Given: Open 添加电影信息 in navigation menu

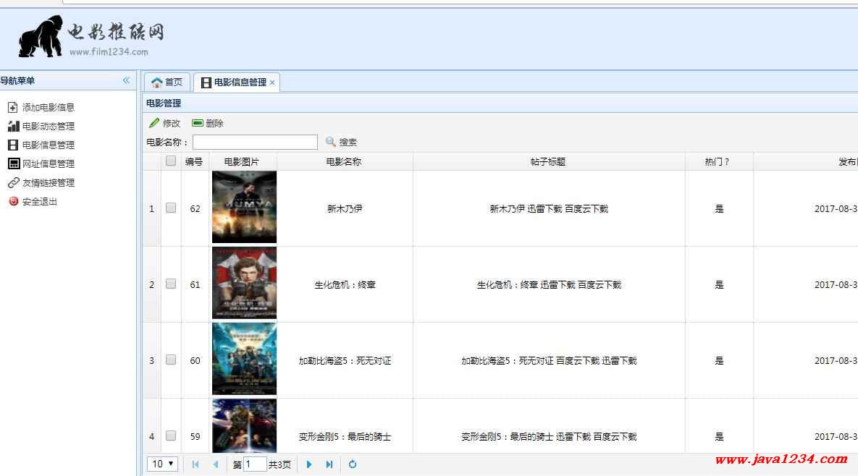Looking at the screenshot, I should (49, 108).
